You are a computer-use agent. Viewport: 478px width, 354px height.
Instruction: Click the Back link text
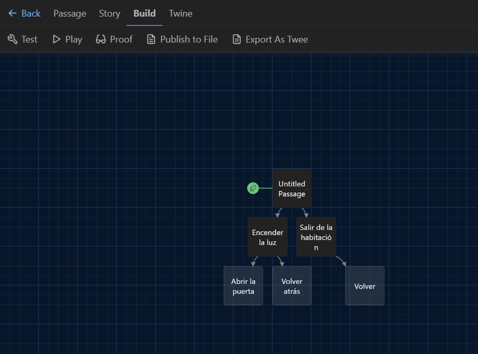(x=31, y=13)
